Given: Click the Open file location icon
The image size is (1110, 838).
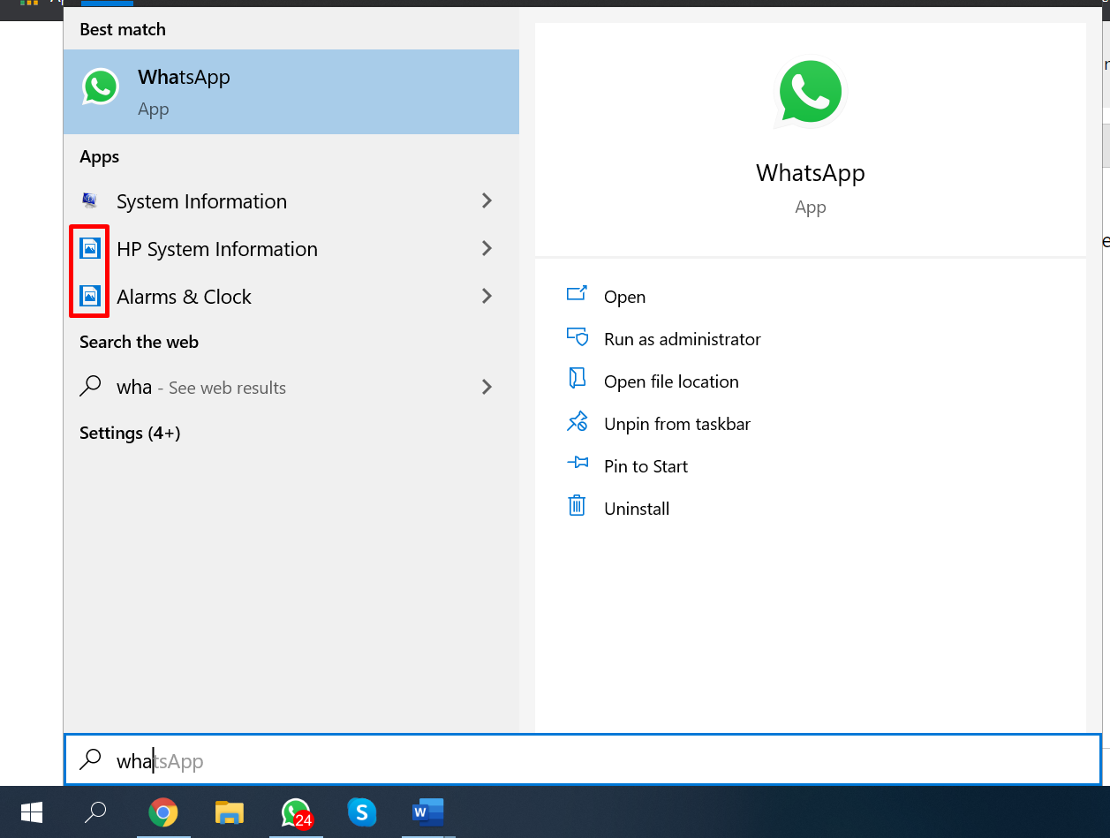Looking at the screenshot, I should tap(577, 379).
